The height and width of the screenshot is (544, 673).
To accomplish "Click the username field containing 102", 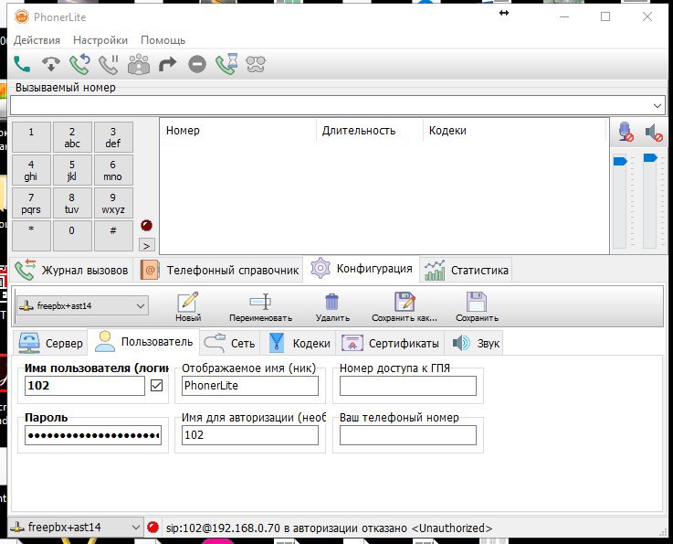I will tap(85, 386).
